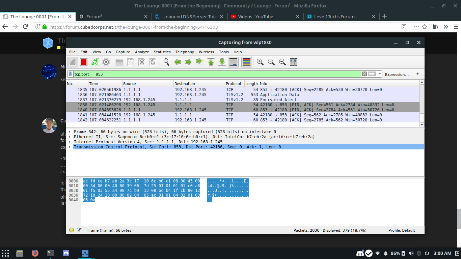
Task: Click the expert information yellow circle
Action: (x=72, y=230)
